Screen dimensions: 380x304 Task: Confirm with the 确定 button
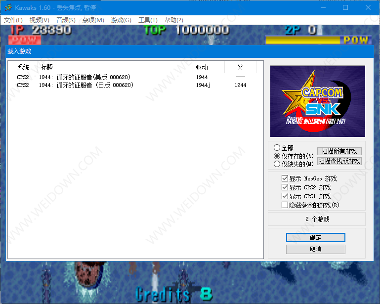(316, 238)
